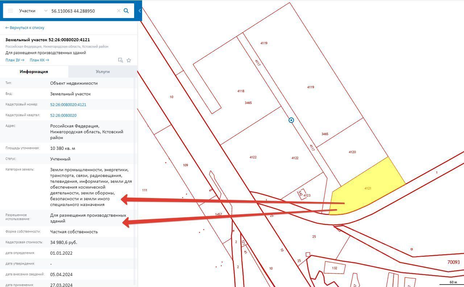Viewport: 464px width, 287px height.
Task: Switch to the Услуги tab
Action: point(103,72)
